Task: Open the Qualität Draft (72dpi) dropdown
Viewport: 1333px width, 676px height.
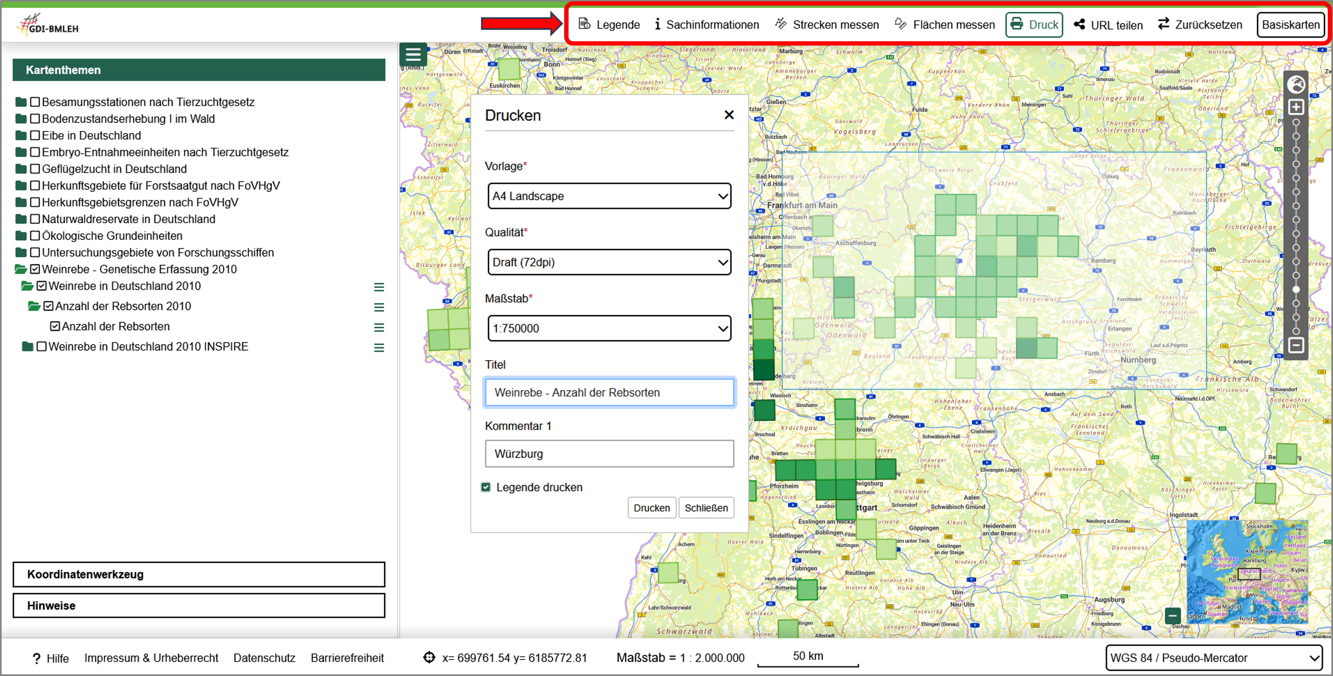Action: point(609,262)
